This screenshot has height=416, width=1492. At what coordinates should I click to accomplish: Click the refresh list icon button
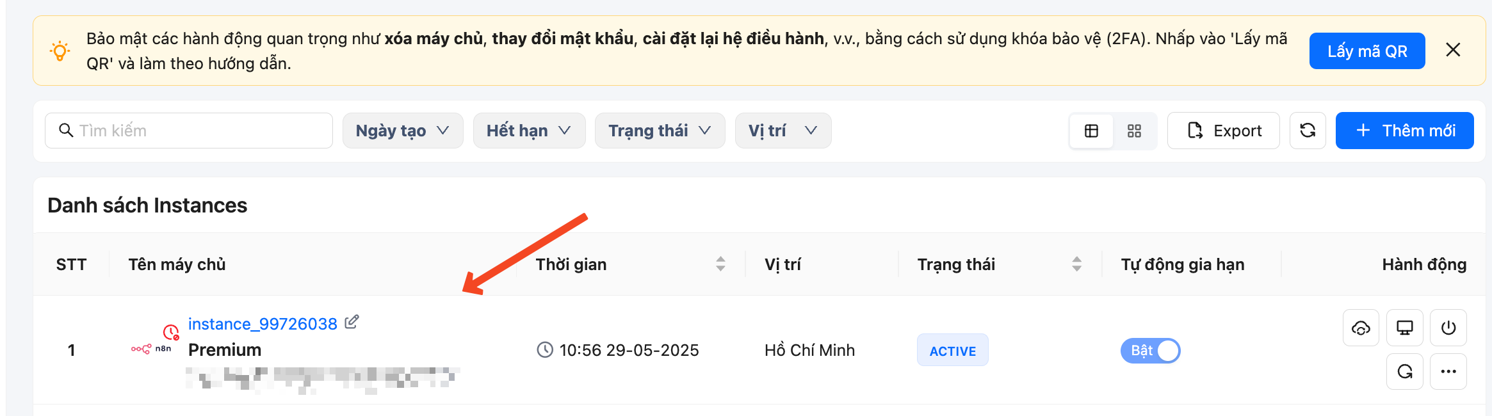[1308, 131]
